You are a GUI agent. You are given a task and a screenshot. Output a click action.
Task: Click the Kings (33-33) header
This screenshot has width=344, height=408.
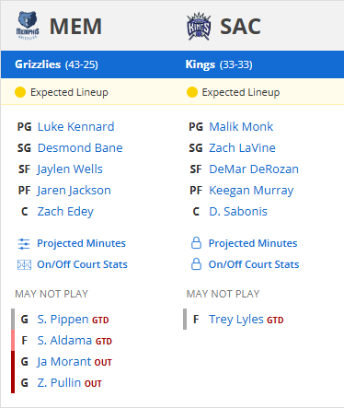pos(219,64)
